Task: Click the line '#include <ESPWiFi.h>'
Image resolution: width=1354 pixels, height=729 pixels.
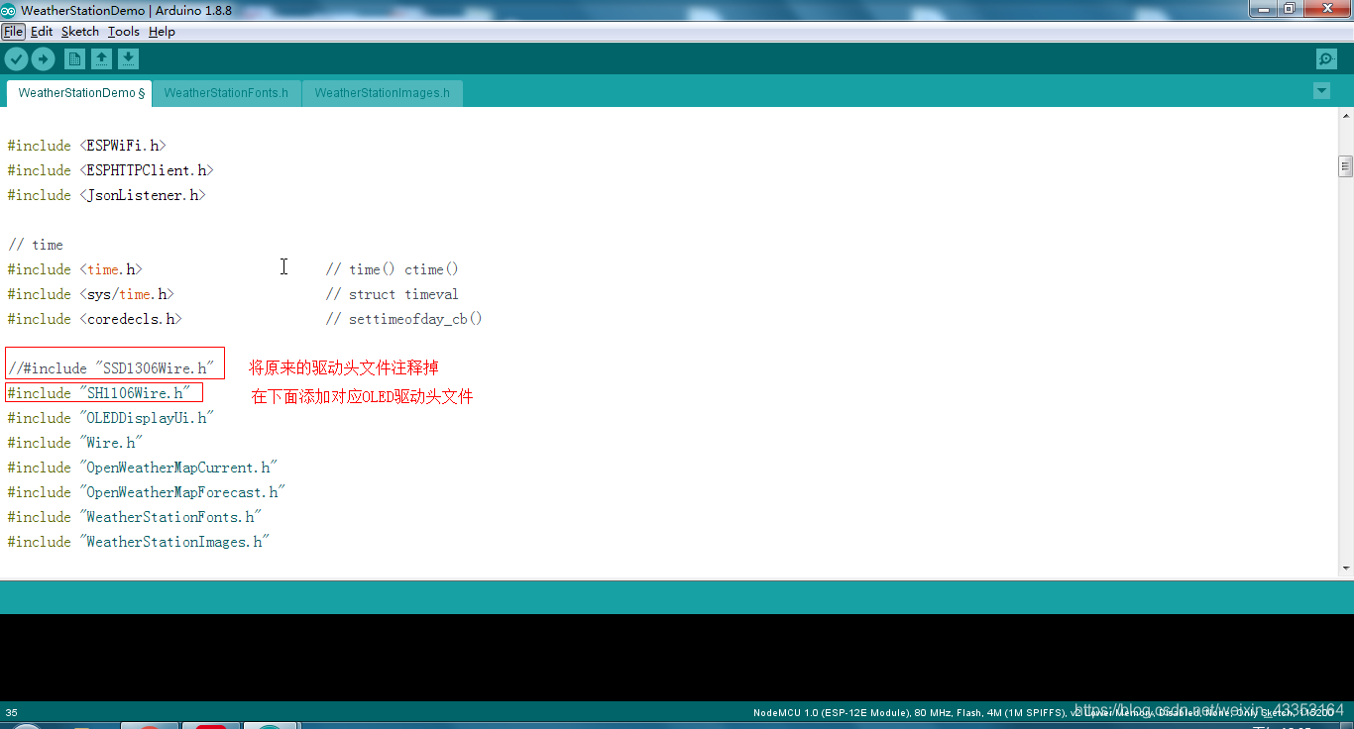Action: 86,146
